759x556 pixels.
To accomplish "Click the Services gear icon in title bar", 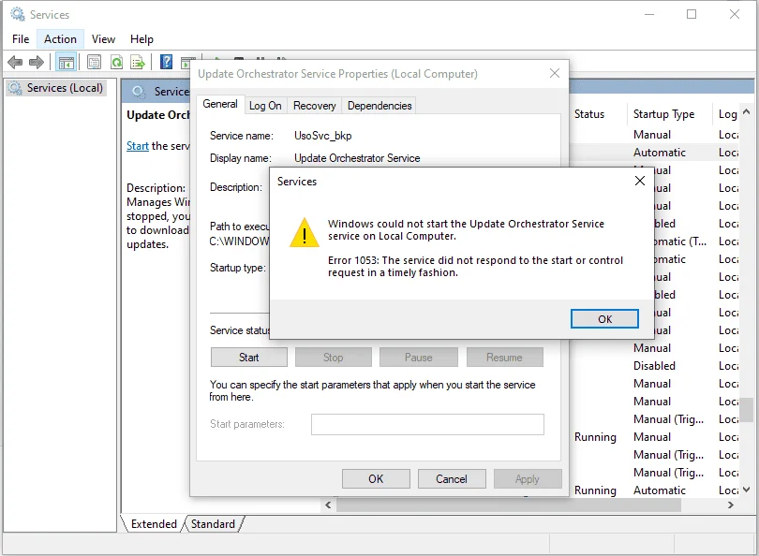I will click(x=18, y=14).
